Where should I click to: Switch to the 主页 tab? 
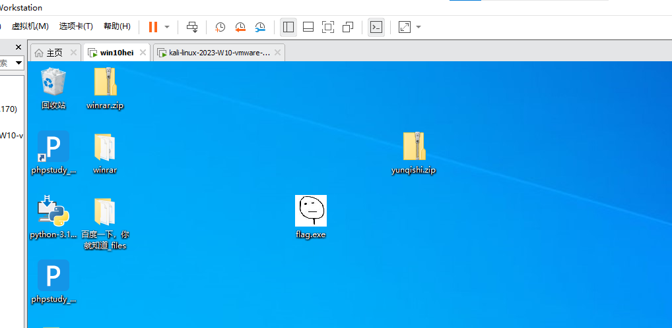(x=54, y=53)
